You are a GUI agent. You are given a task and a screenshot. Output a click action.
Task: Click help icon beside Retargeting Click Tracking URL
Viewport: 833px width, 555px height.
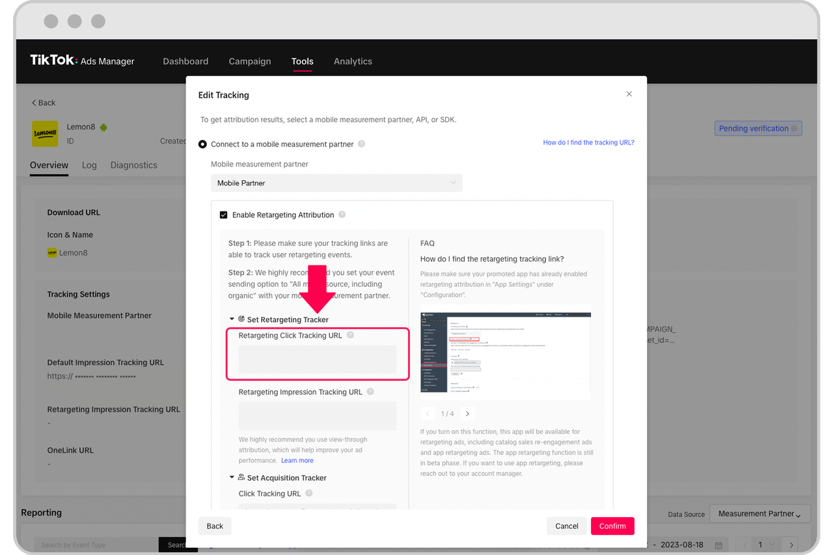tap(351, 336)
